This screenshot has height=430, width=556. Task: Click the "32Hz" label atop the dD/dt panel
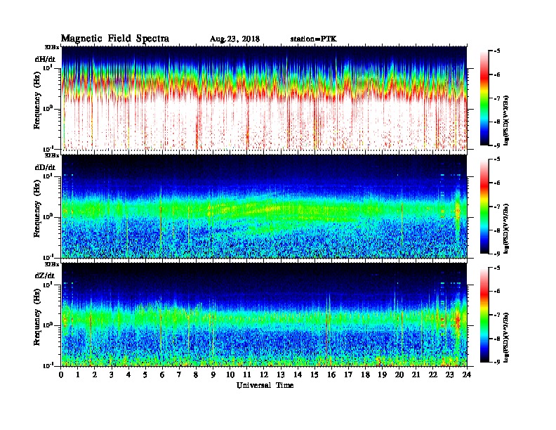click(x=52, y=155)
